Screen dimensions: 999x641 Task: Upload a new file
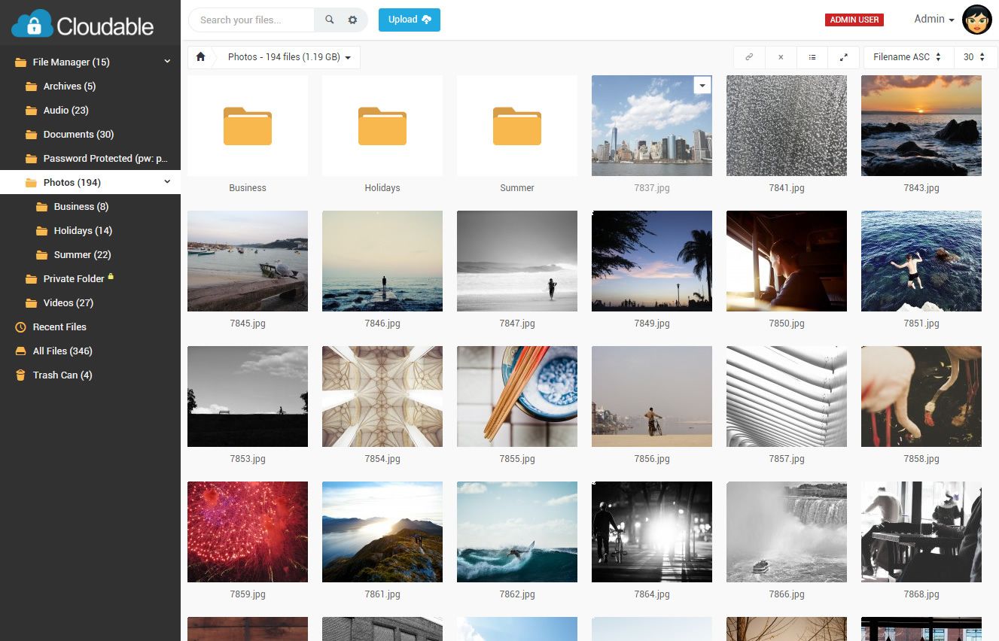pyautogui.click(x=409, y=20)
